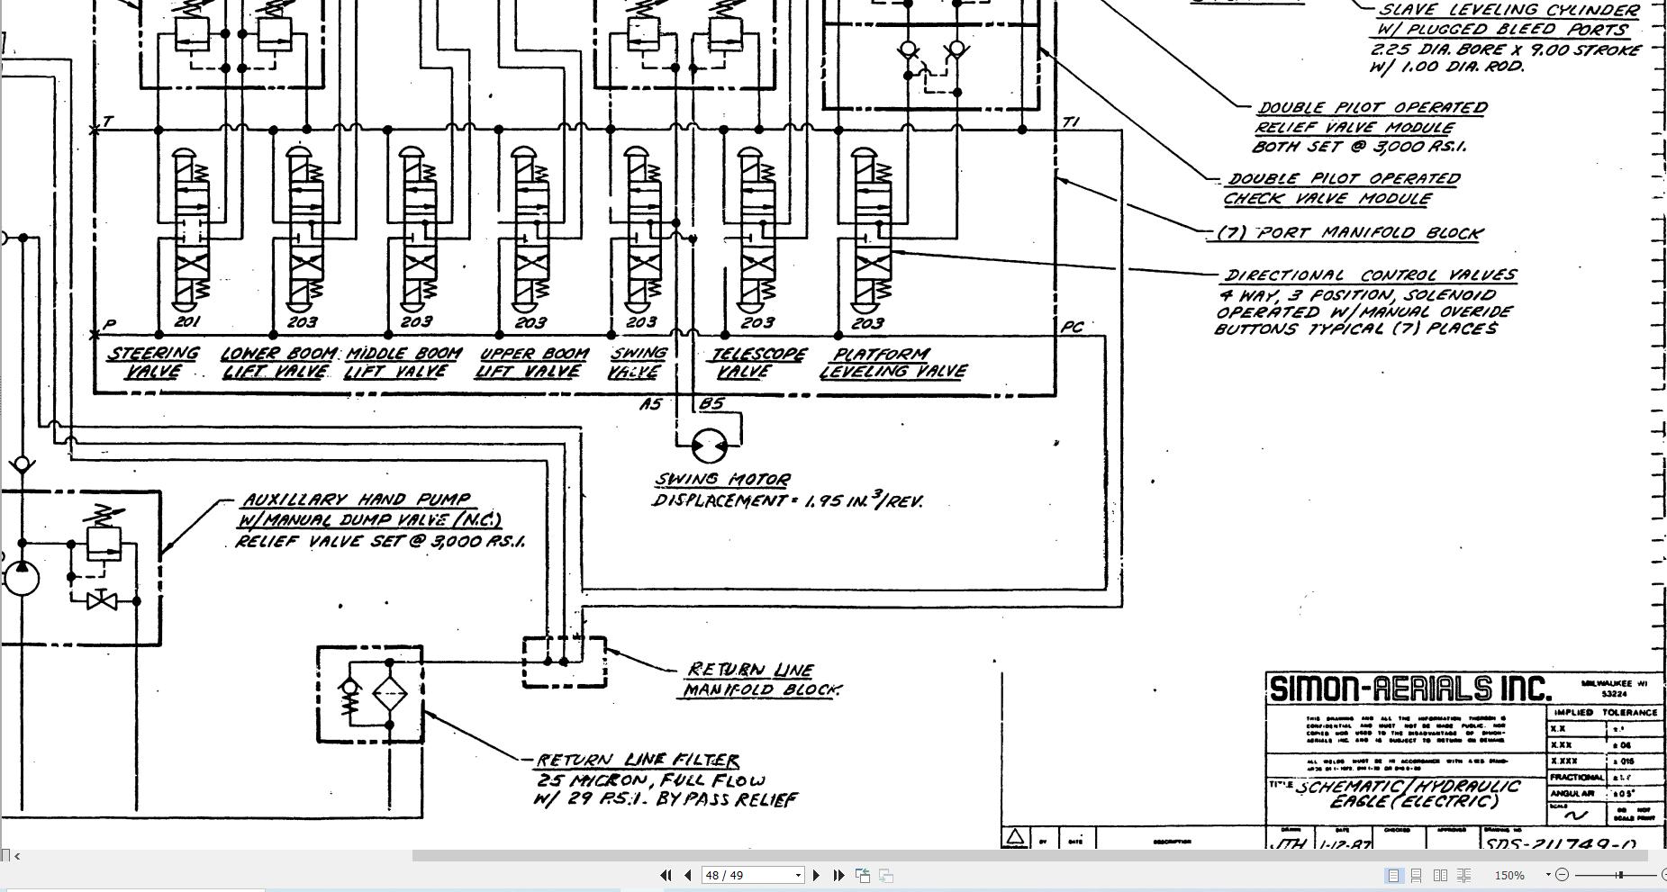This screenshot has width=1667, height=892.
Task: Click the Swing Motor label on schematic
Action: tap(722, 480)
